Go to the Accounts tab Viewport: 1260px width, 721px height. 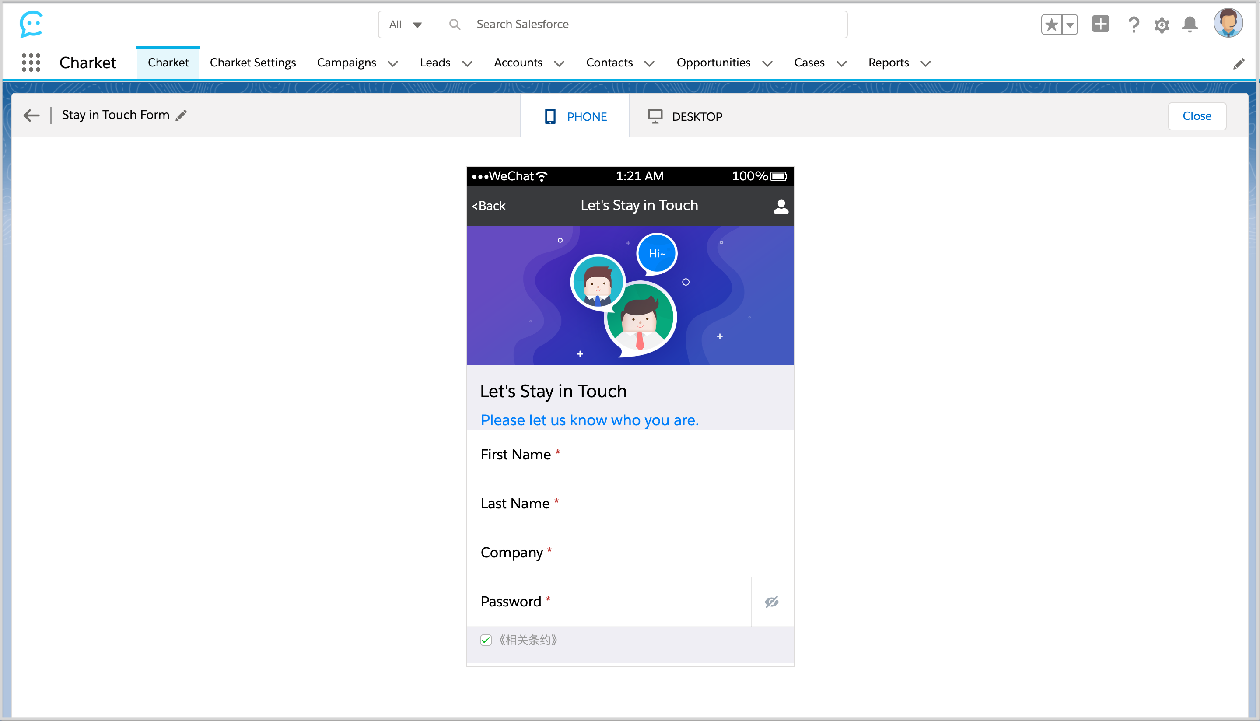point(518,63)
